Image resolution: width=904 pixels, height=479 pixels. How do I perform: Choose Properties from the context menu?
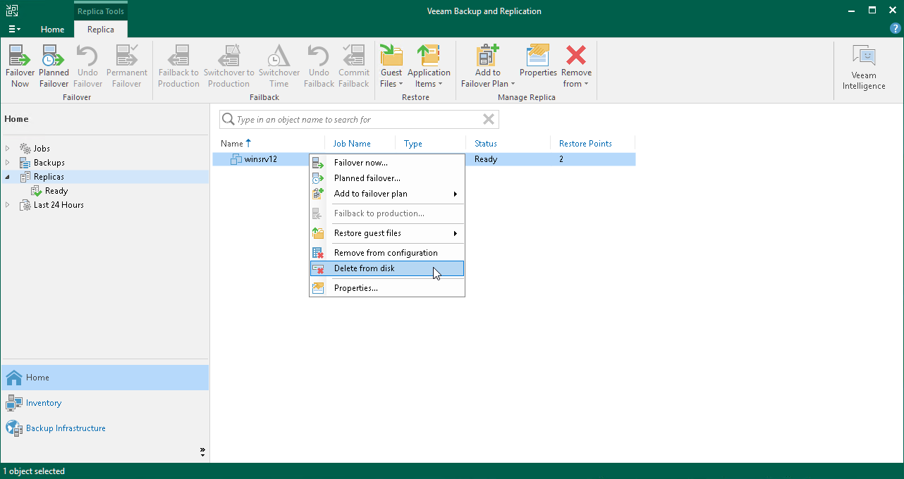point(387,288)
